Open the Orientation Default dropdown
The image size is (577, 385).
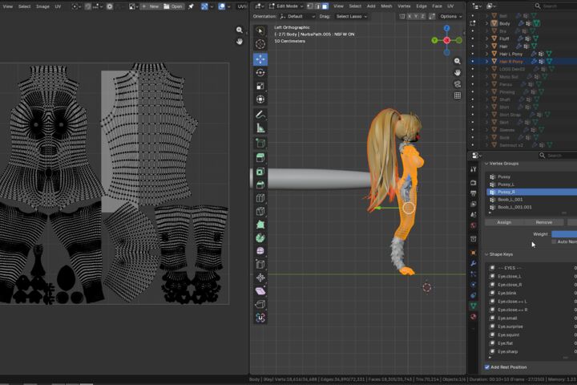click(x=297, y=16)
